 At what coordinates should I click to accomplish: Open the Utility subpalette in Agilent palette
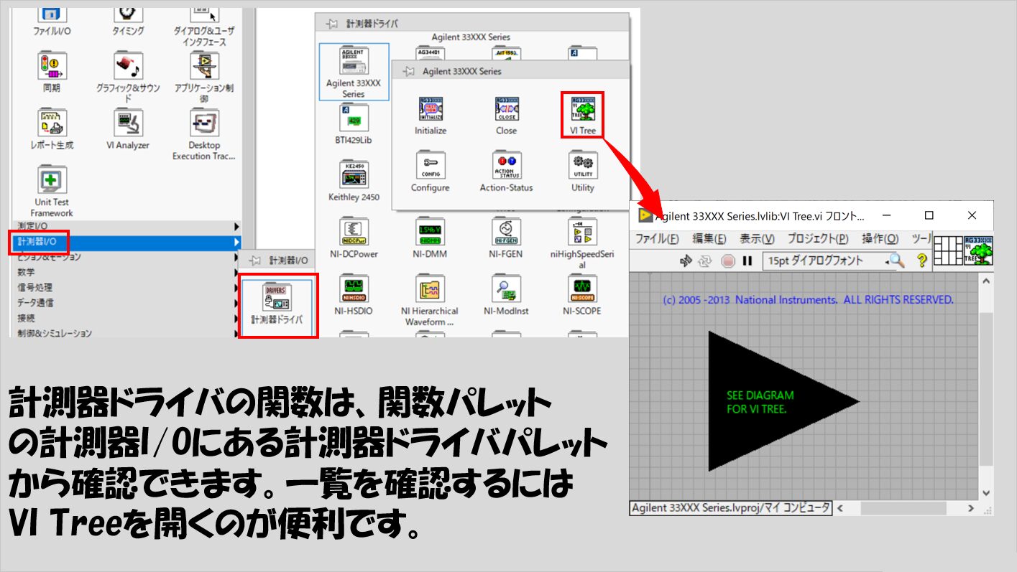(583, 165)
